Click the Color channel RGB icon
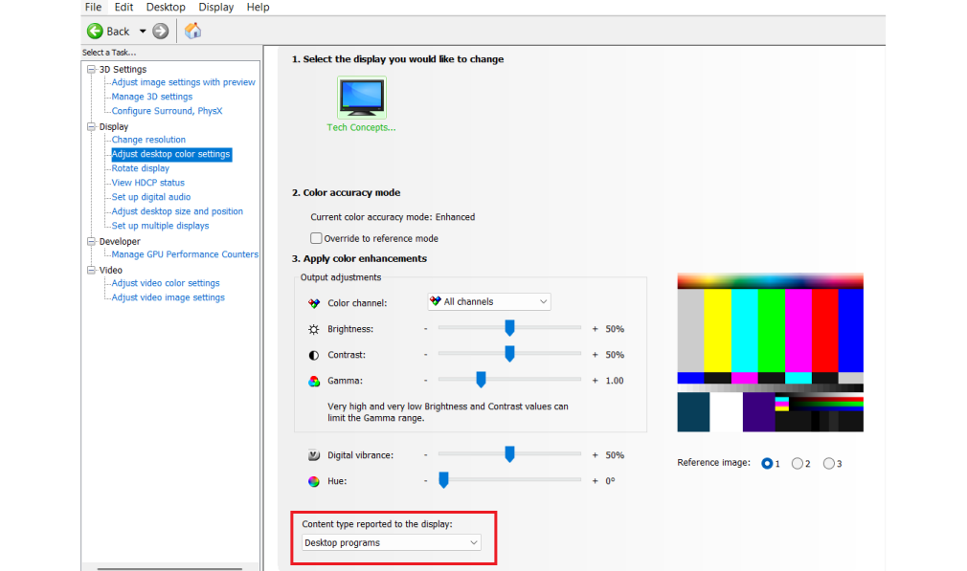Image resolution: width=967 pixels, height=571 pixels. 314,303
